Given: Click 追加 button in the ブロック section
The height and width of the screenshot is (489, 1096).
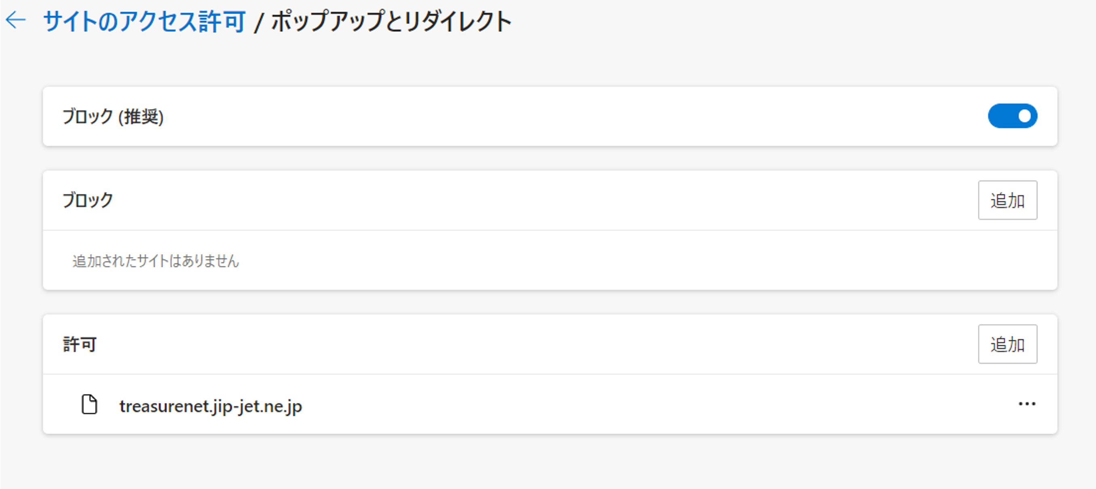Looking at the screenshot, I should click(x=1007, y=200).
